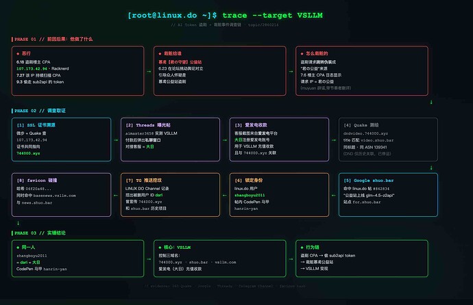The height and width of the screenshot is (305, 473).
Task: Click the "[6]" card heading
Action: tap(249, 180)
